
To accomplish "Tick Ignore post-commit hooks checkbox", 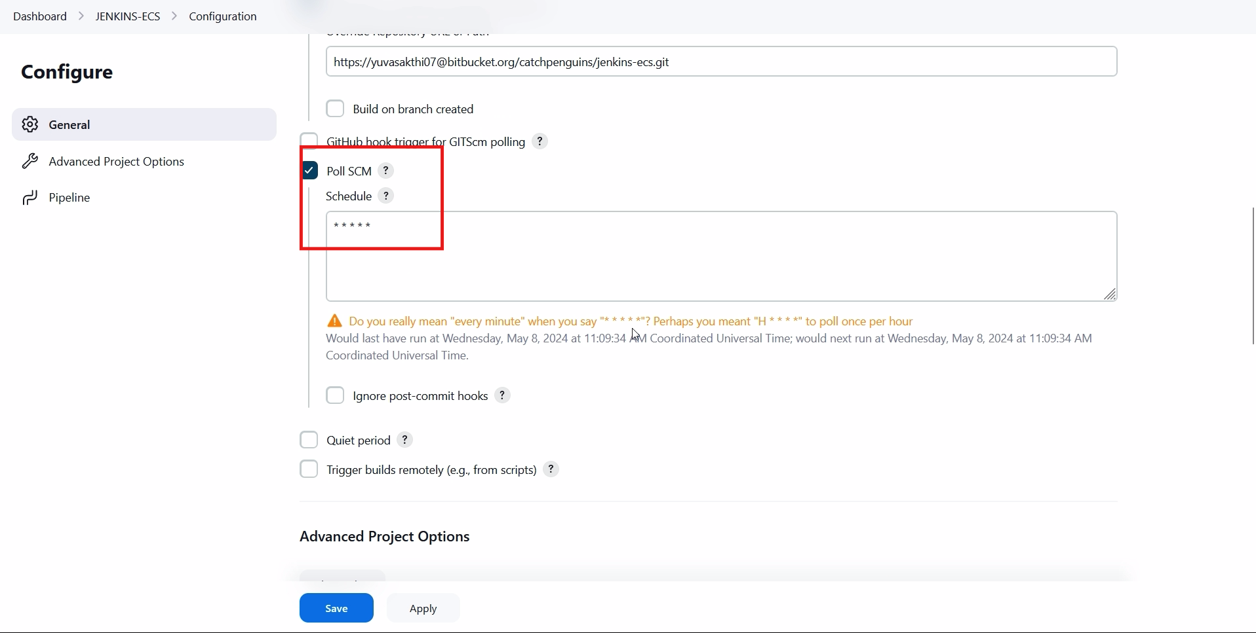I will pos(335,395).
